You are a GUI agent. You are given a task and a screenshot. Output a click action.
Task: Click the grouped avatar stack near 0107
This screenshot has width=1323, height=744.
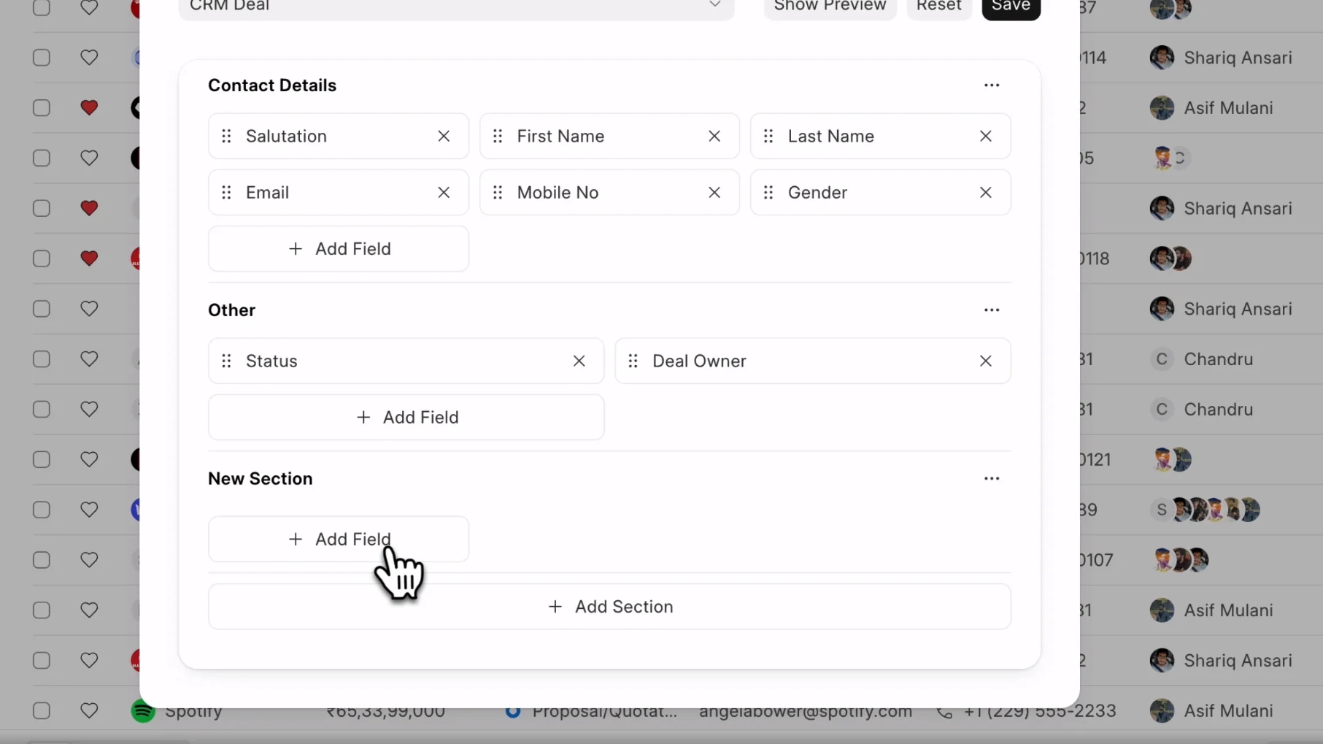[x=1180, y=560]
